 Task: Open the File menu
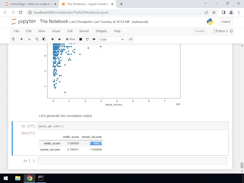pyautogui.click(x=16, y=31)
